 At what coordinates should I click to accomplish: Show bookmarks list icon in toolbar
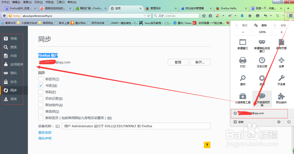pyautogui.click(x=211, y=16)
